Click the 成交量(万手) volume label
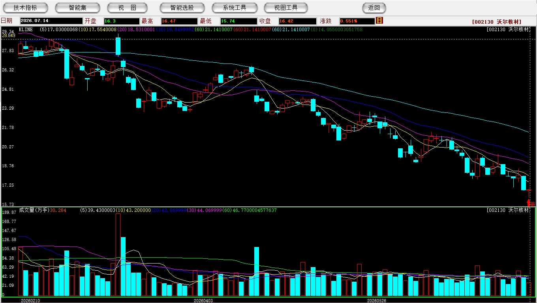 [34, 210]
